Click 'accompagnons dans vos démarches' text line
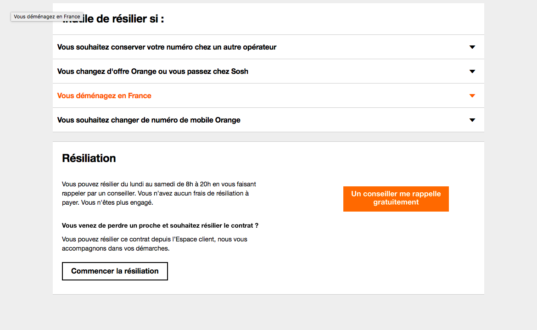Screen dimensions: 537x330 pyautogui.click(x=116, y=248)
